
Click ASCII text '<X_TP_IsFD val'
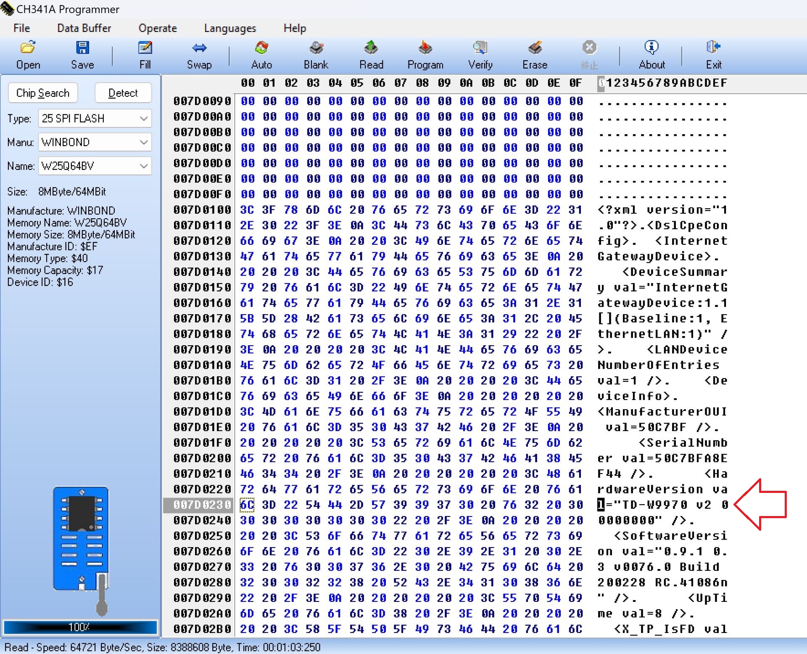(x=671, y=629)
